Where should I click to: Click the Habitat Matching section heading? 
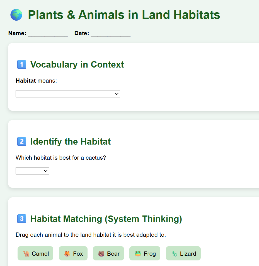[x=106, y=219]
